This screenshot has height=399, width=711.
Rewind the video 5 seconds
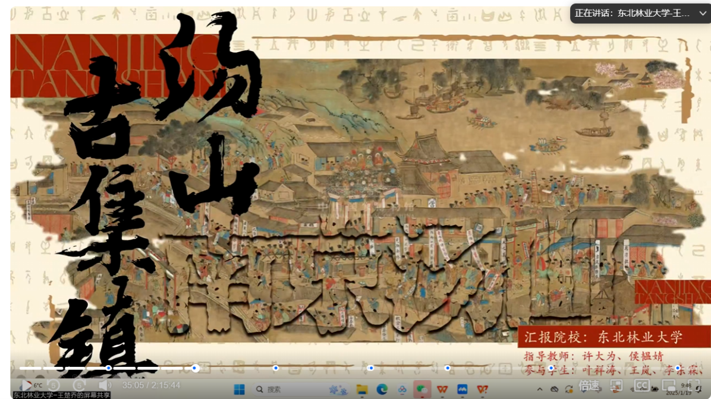pos(54,386)
